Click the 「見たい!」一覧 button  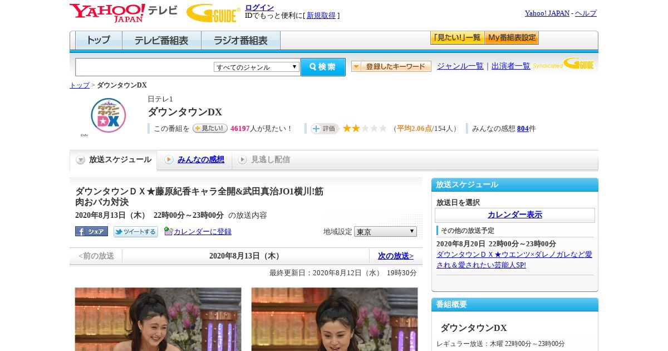coord(457,38)
